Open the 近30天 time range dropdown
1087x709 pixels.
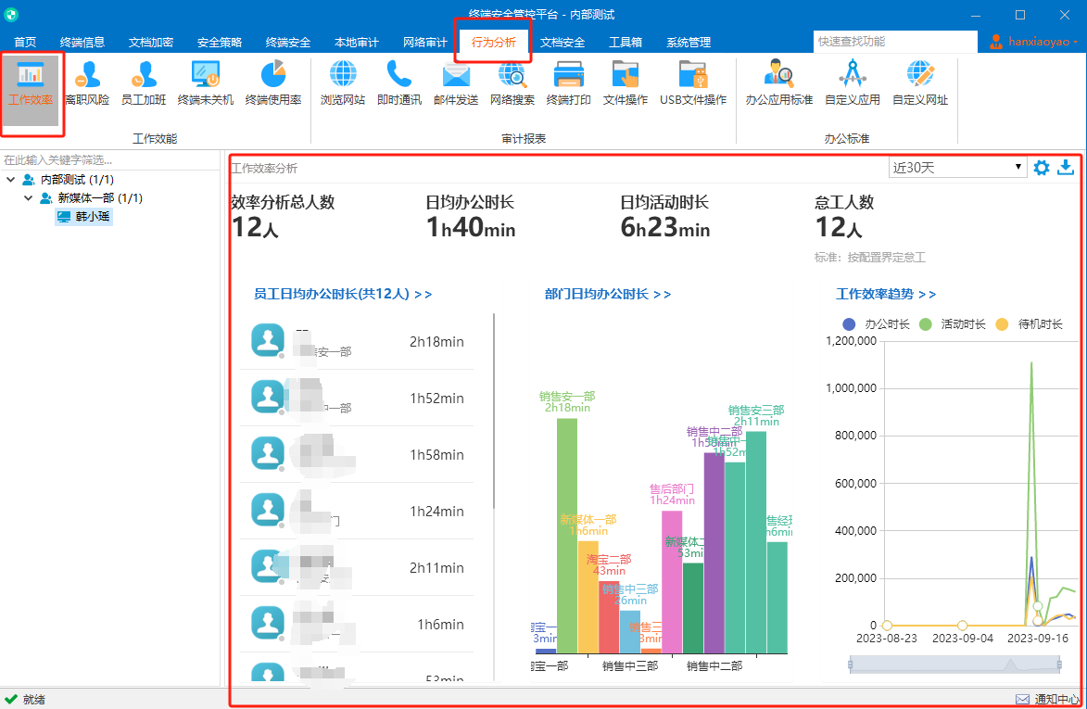[957, 167]
